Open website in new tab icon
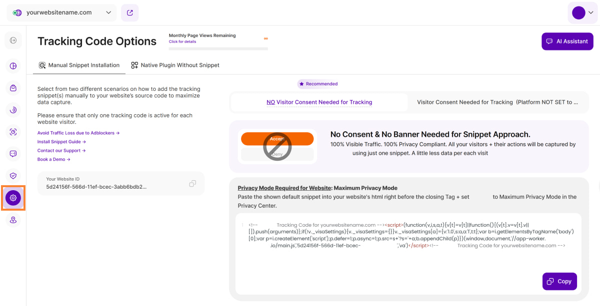This screenshot has height=306, width=600. pyautogui.click(x=130, y=13)
